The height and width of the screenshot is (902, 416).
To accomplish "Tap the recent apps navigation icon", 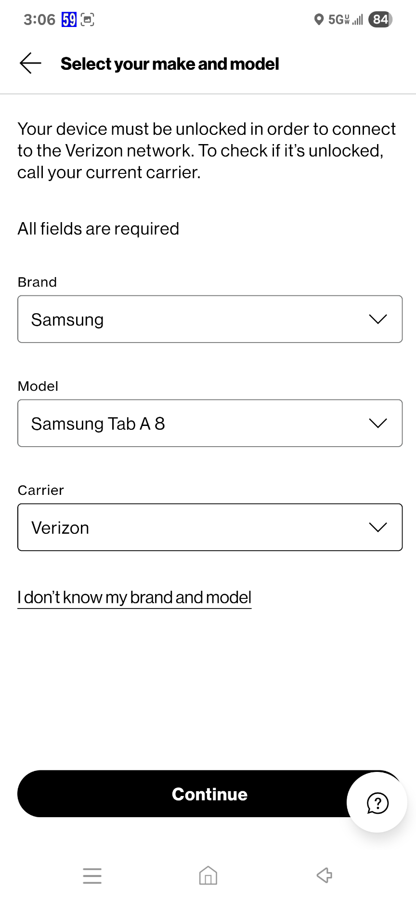I will click(92, 875).
